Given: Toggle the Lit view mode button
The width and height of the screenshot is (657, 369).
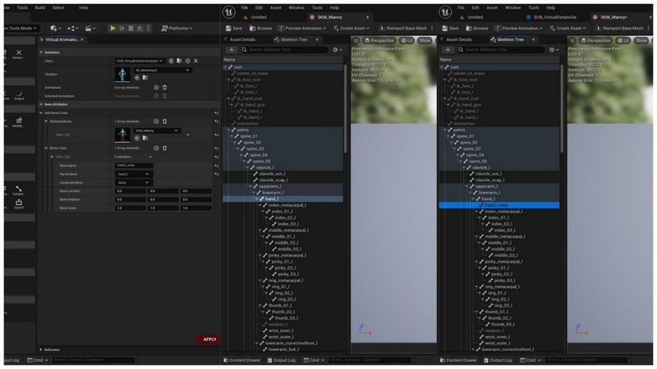Looking at the screenshot, I should tap(405, 40).
